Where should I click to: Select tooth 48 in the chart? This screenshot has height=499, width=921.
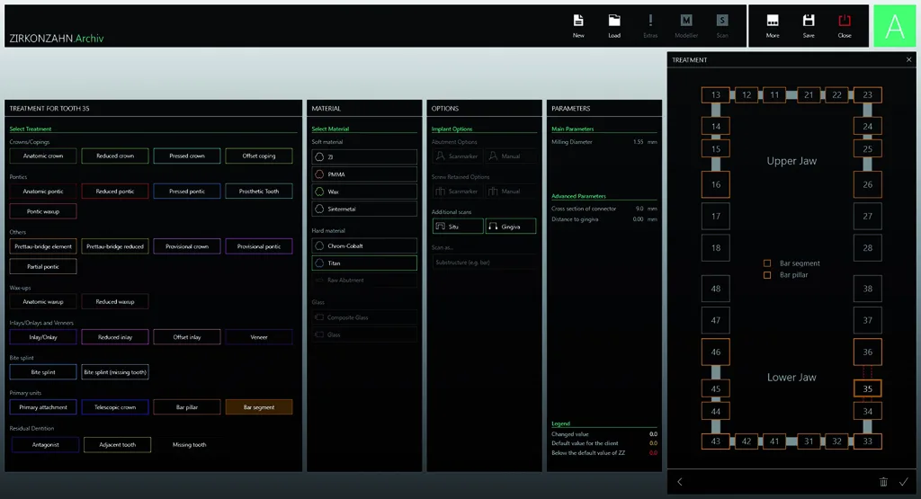pos(715,289)
